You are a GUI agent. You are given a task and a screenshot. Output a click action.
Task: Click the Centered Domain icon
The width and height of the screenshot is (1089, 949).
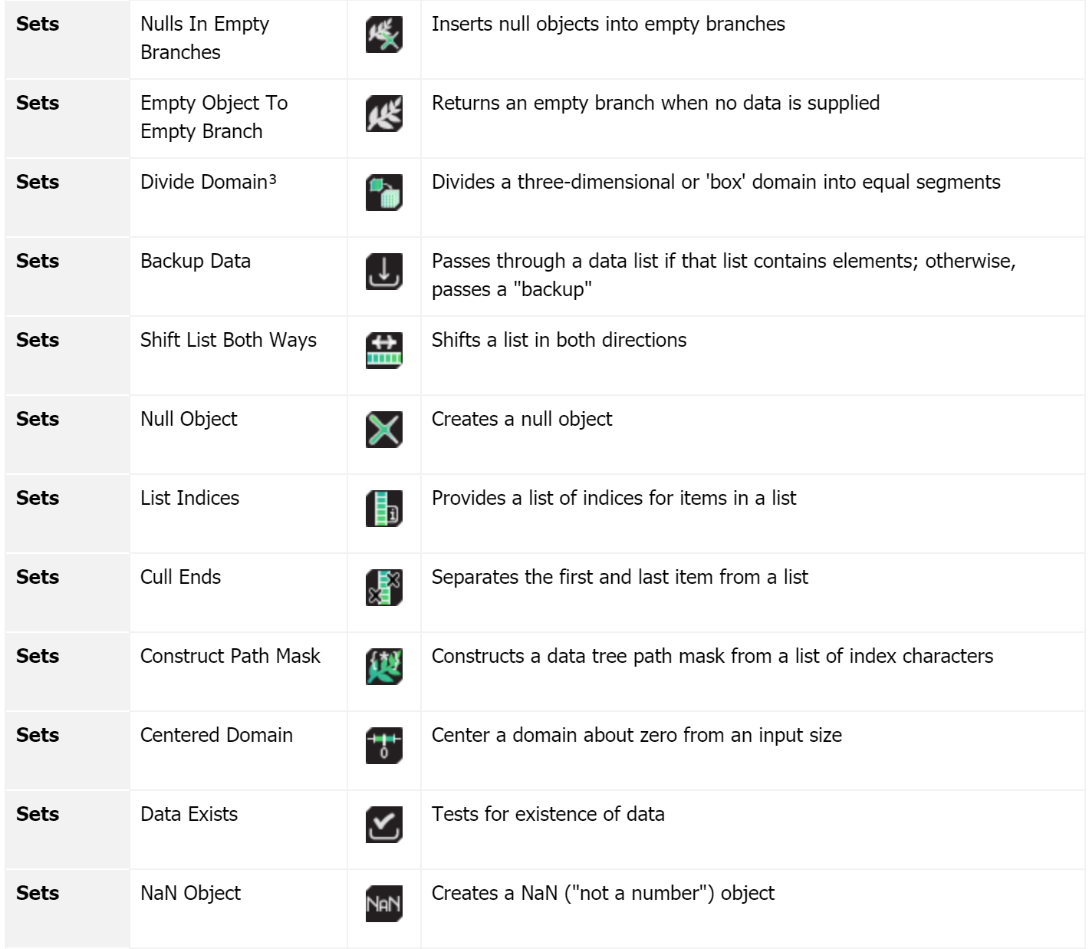pyautogui.click(x=384, y=746)
